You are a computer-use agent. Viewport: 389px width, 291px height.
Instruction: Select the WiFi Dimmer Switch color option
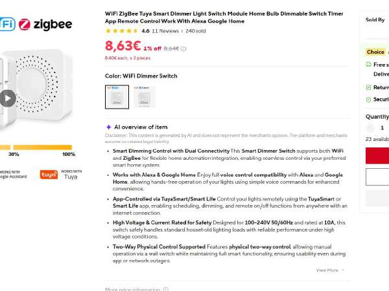117,97
